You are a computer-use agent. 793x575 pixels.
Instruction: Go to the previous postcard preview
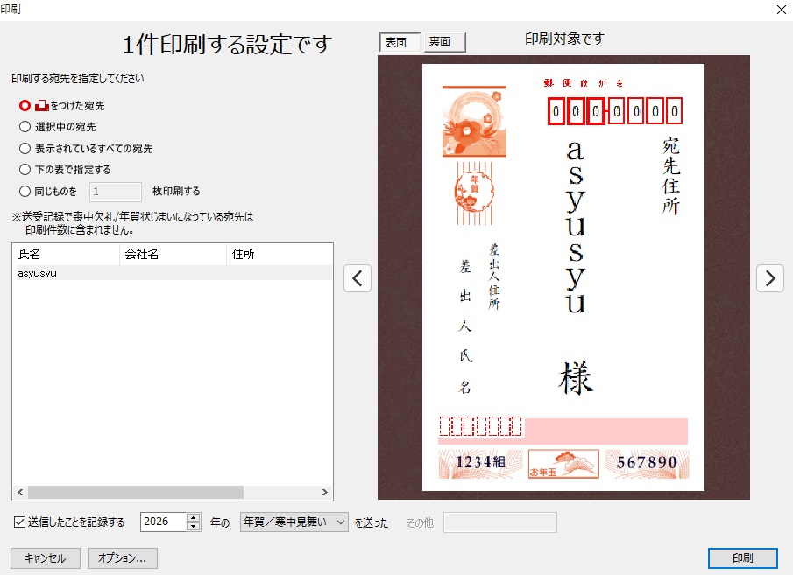coord(358,277)
